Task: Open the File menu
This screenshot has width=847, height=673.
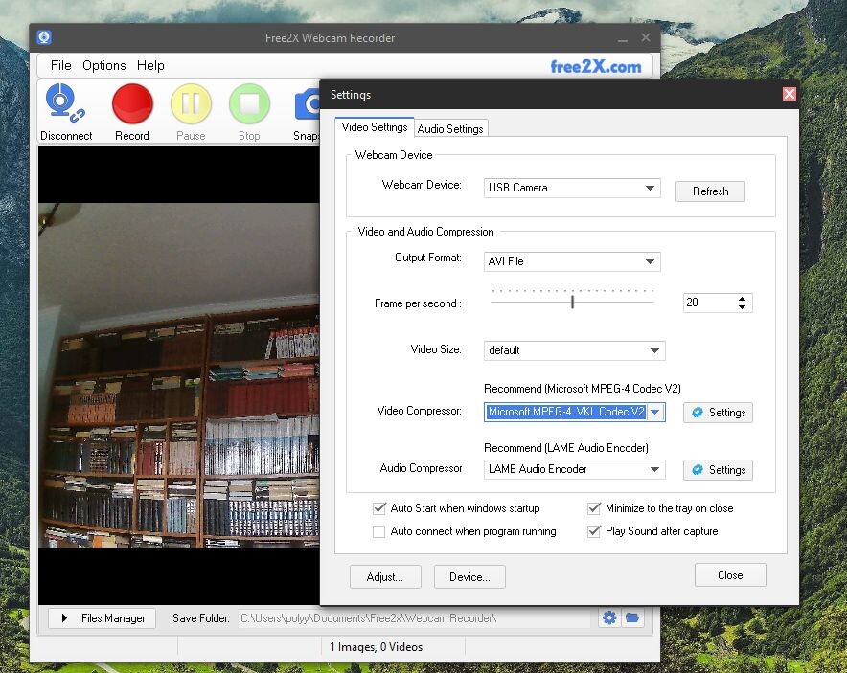Action: point(61,65)
